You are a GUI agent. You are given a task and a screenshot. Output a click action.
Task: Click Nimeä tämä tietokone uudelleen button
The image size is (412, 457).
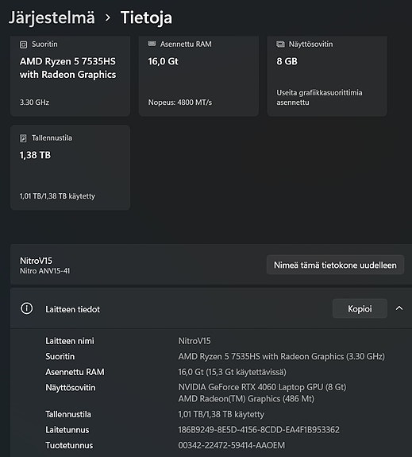[335, 265]
